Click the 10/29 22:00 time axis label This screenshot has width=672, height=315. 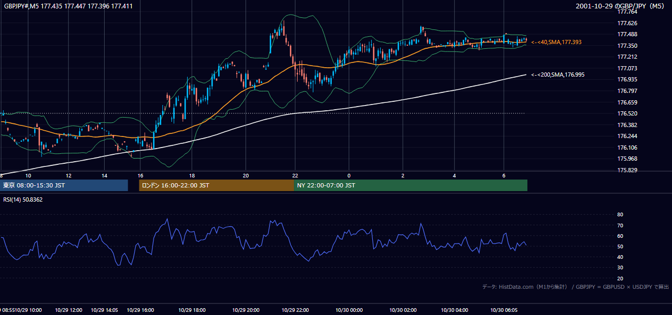pyautogui.click(x=296, y=310)
